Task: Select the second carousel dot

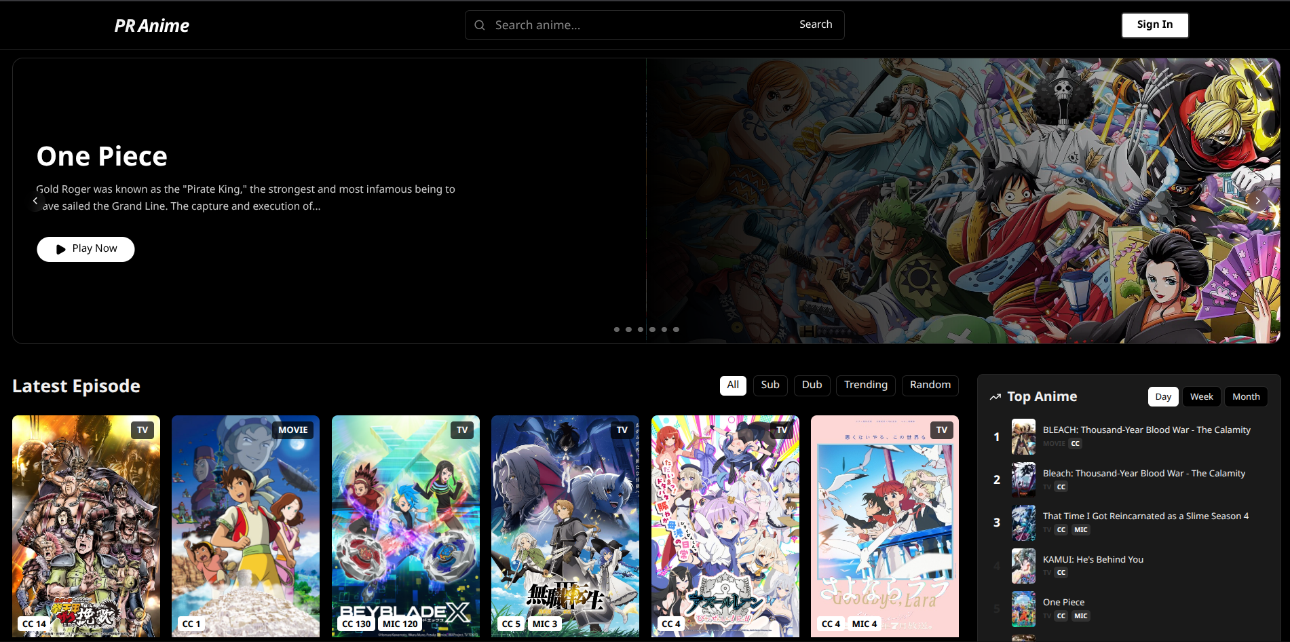Action: pyautogui.click(x=628, y=329)
